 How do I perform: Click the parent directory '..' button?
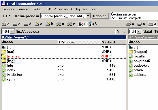pos(124,32)
